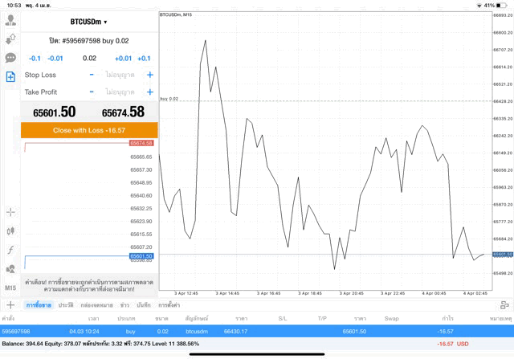Viewport: 514px width, 359px height.
Task: Tap the plus icon beside the bottom tabs
Action: click(10, 305)
